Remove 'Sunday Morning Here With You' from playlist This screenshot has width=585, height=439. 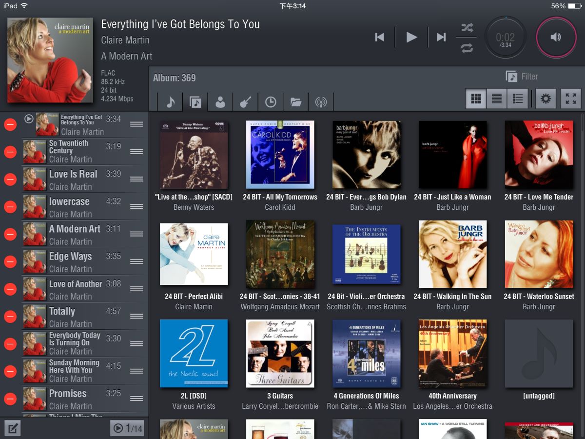point(10,372)
